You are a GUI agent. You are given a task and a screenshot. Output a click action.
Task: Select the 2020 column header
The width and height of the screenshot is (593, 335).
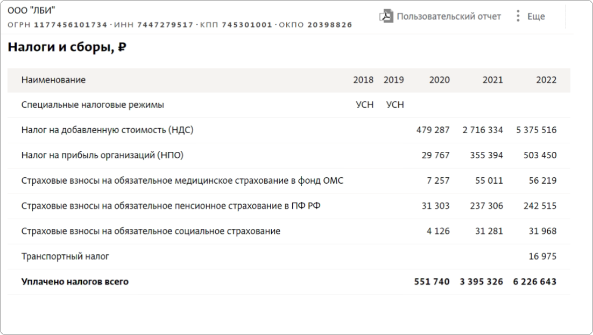[x=439, y=80]
